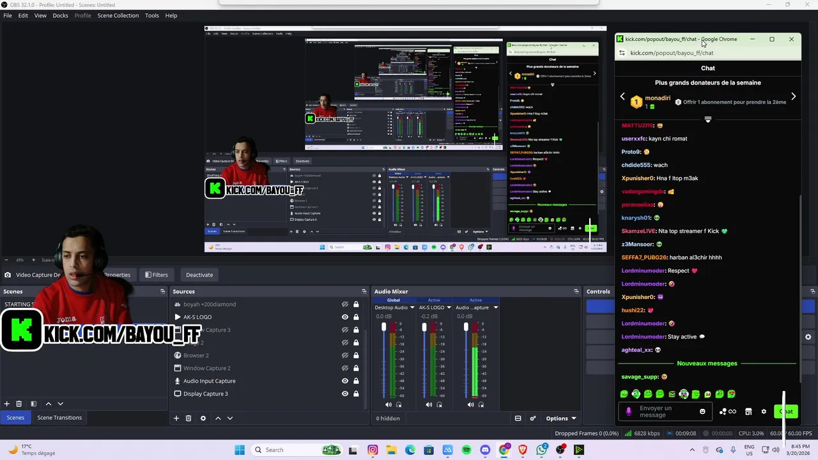Add a new source in Sources panel
Viewport: 818px width, 460px height.
pos(176,418)
